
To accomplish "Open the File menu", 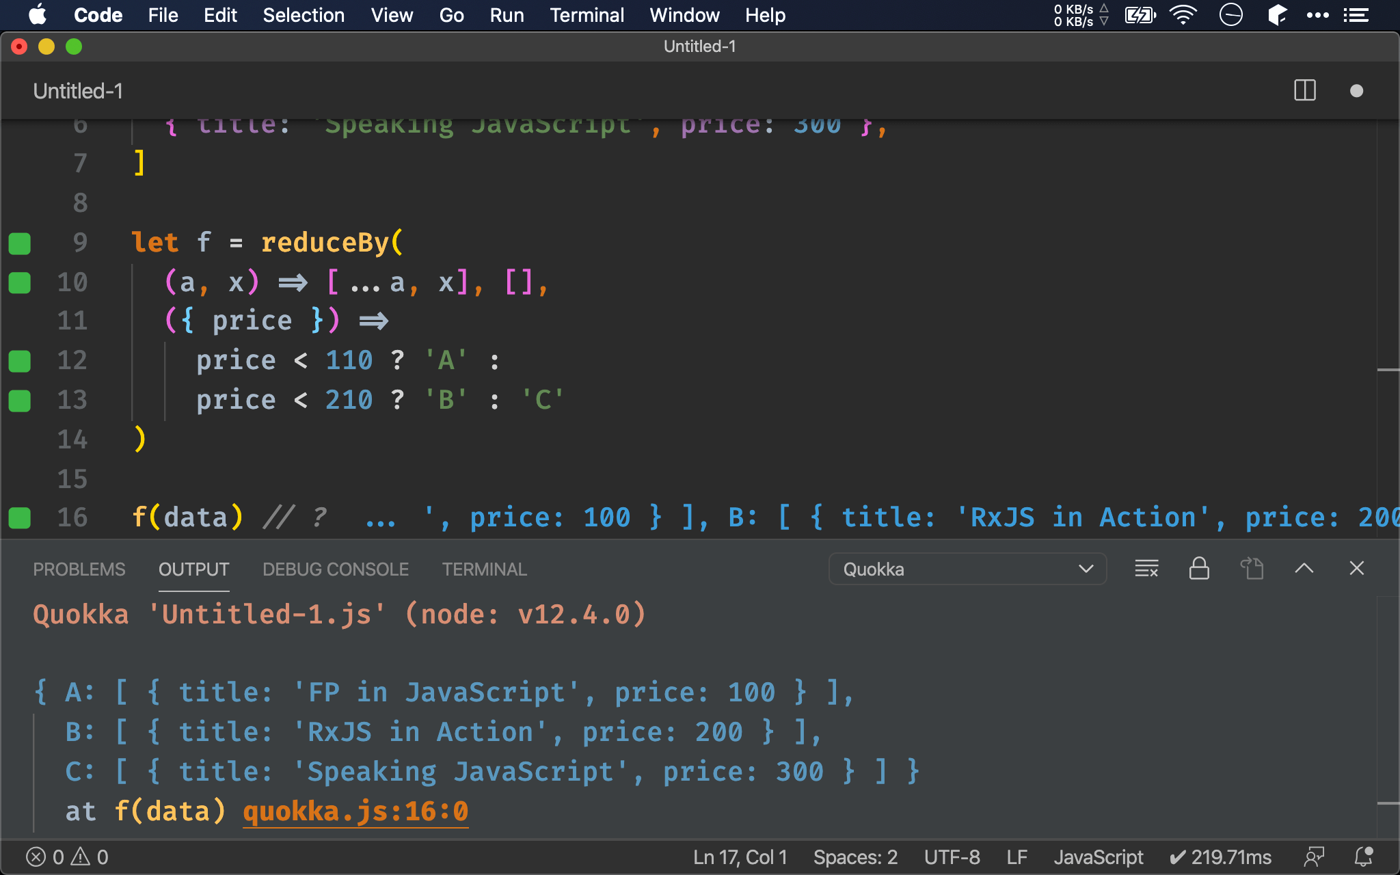I will tap(163, 15).
